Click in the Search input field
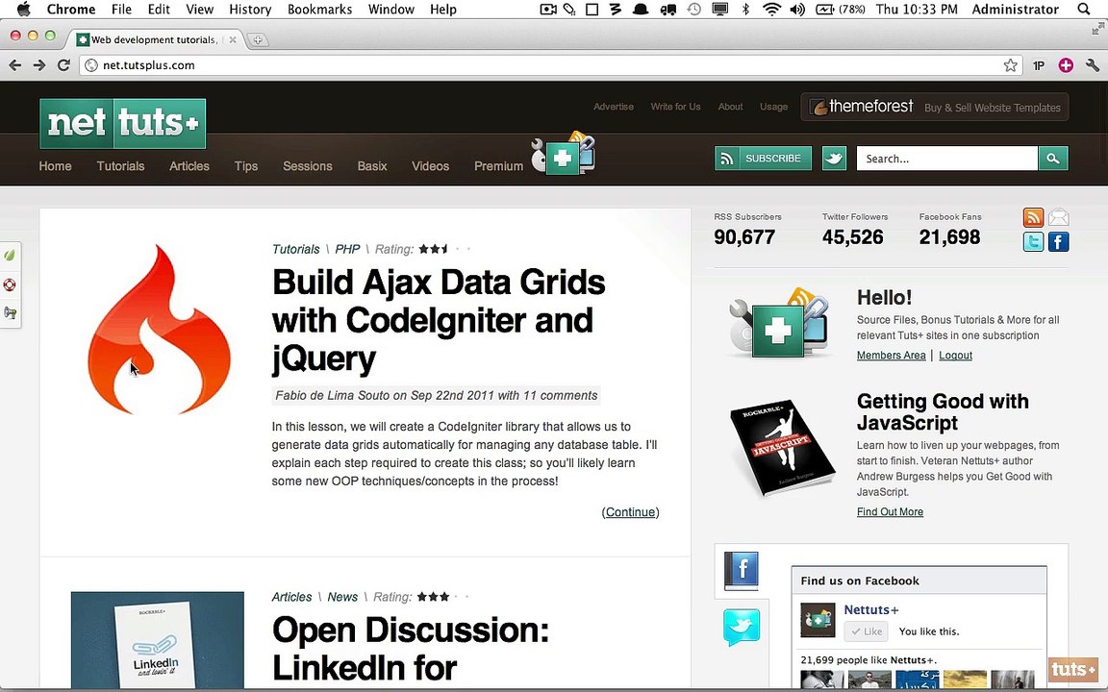Image resolution: width=1108 pixels, height=692 pixels. (946, 159)
